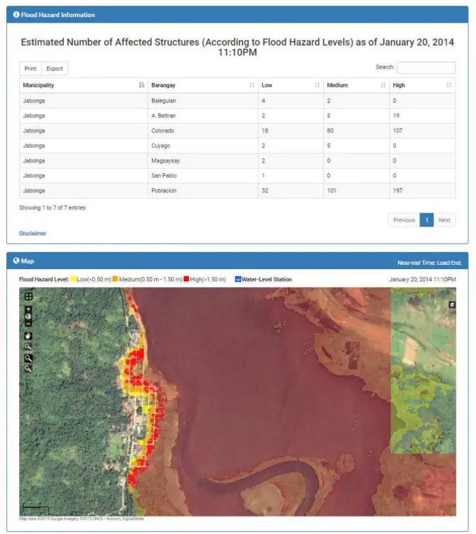The height and width of the screenshot is (534, 476).
Task: Click the Magsaysay barangay cell
Action: (x=203, y=160)
